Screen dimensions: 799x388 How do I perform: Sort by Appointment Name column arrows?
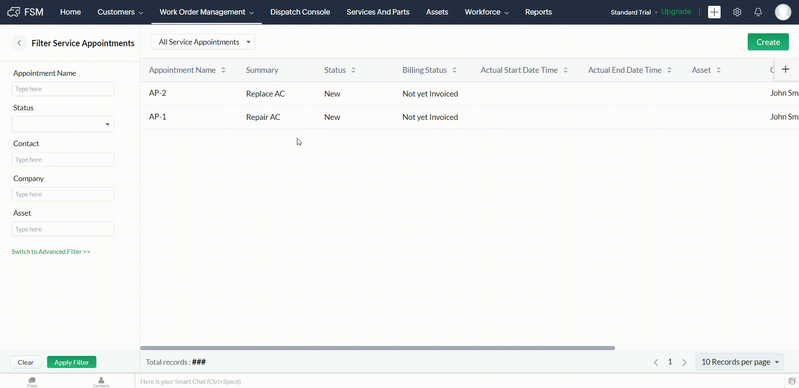pyautogui.click(x=224, y=70)
